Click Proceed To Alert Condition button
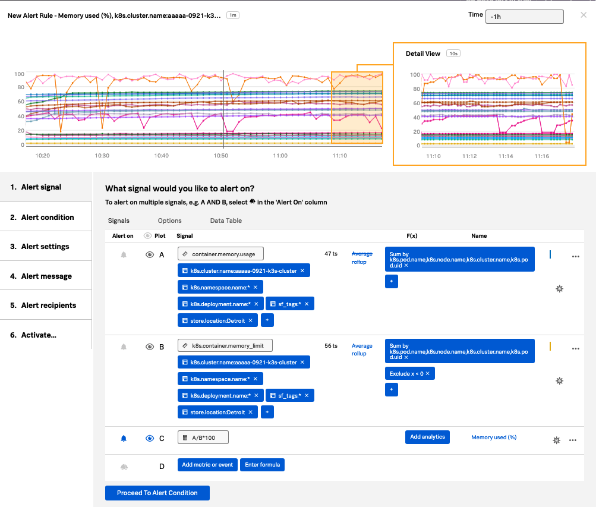Viewport: 596px width, 507px height. (157, 493)
